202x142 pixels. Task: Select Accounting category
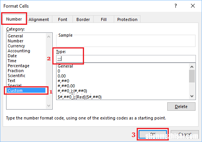tap(26, 51)
